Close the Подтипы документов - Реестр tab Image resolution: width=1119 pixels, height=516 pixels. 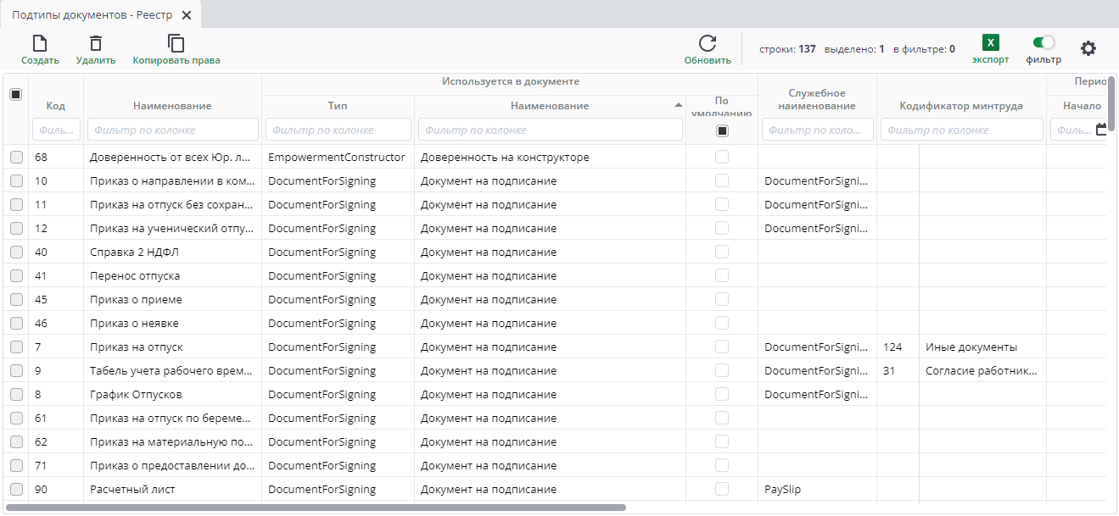[x=187, y=15]
